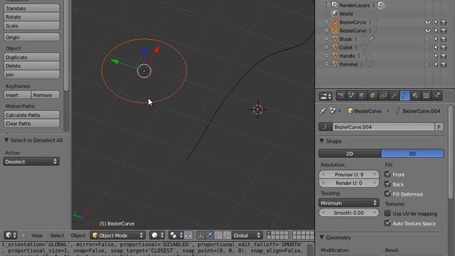The image size is (455, 256).
Task: Click the Handle mesh triangle icon
Action: click(335, 55)
